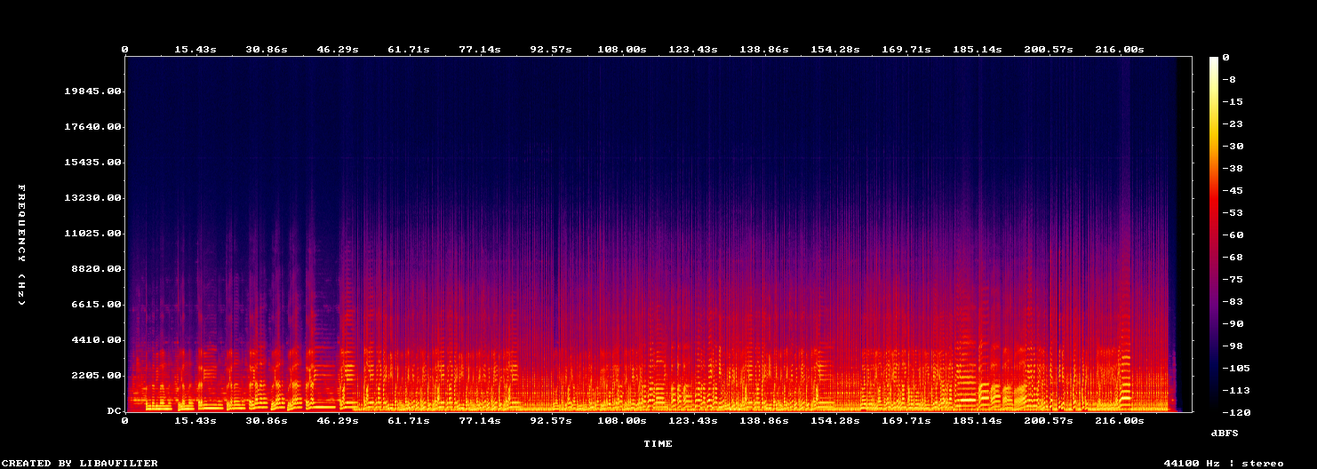Click the -90 dBFS scale value
The height and width of the screenshot is (469, 1317).
click(1232, 324)
